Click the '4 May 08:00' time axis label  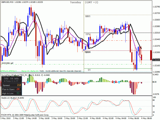point(146,118)
